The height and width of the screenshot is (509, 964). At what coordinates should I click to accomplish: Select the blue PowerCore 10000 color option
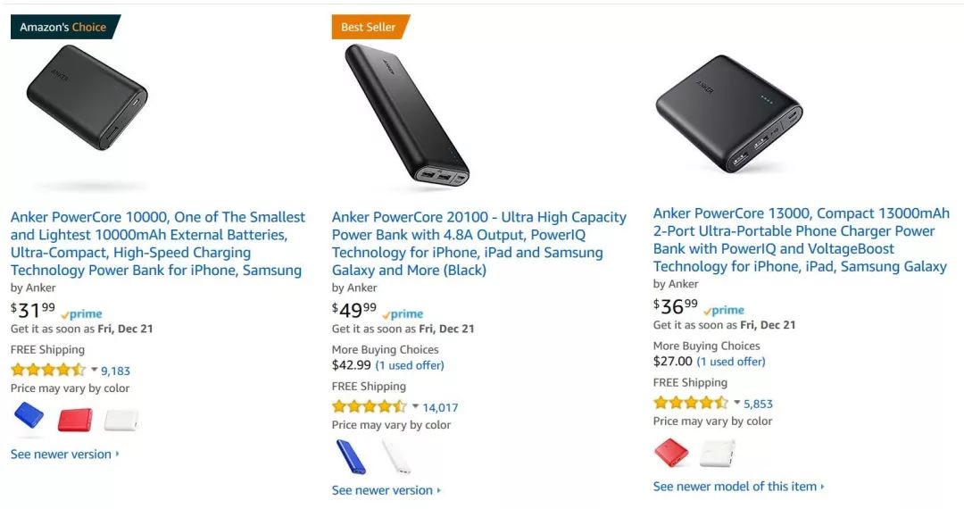(29, 416)
